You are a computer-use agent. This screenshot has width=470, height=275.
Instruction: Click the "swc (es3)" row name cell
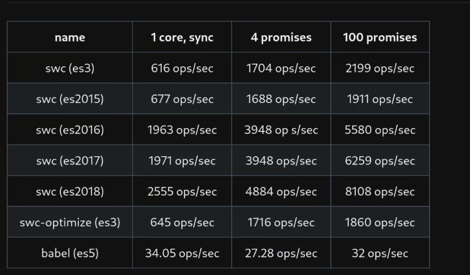click(70, 68)
